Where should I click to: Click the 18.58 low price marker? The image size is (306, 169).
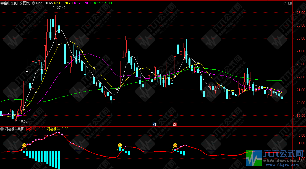pos(23,121)
